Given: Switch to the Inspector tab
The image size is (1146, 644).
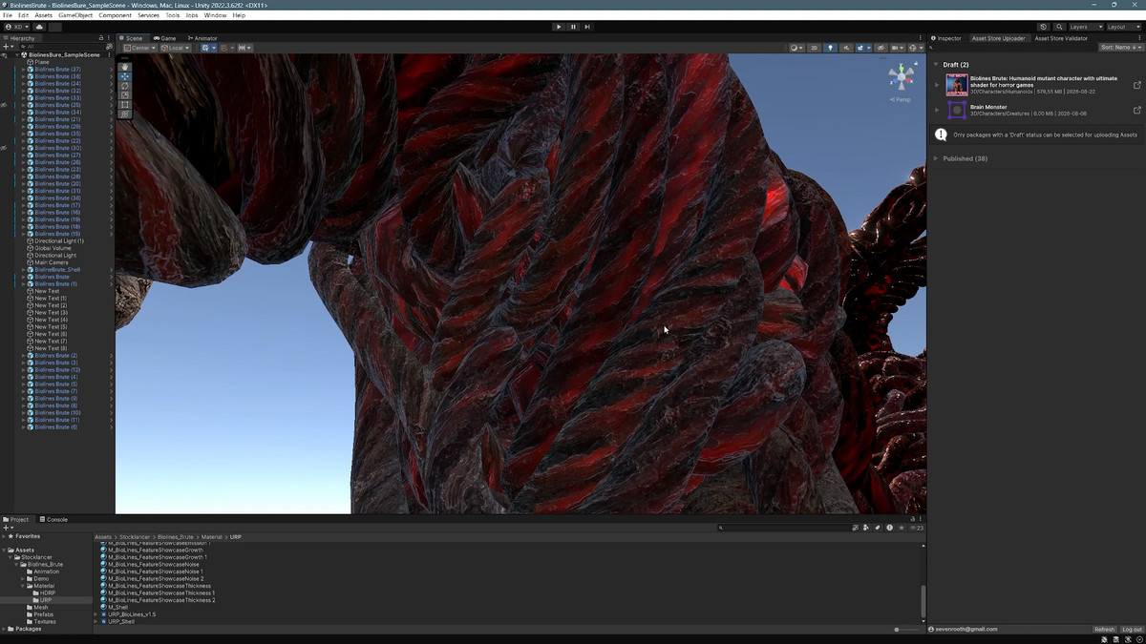Looking at the screenshot, I should point(946,38).
